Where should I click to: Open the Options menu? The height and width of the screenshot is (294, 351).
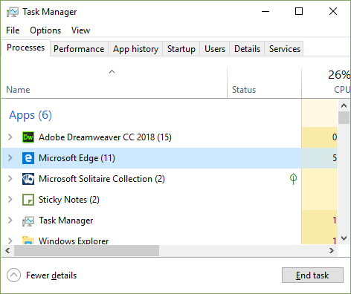[x=45, y=30]
